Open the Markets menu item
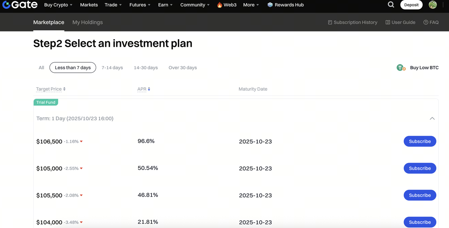This screenshot has height=228, width=449. (x=89, y=5)
